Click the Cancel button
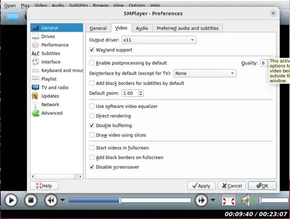 point(232,186)
